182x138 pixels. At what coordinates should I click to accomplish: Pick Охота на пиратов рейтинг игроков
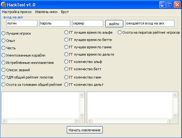point(119,32)
